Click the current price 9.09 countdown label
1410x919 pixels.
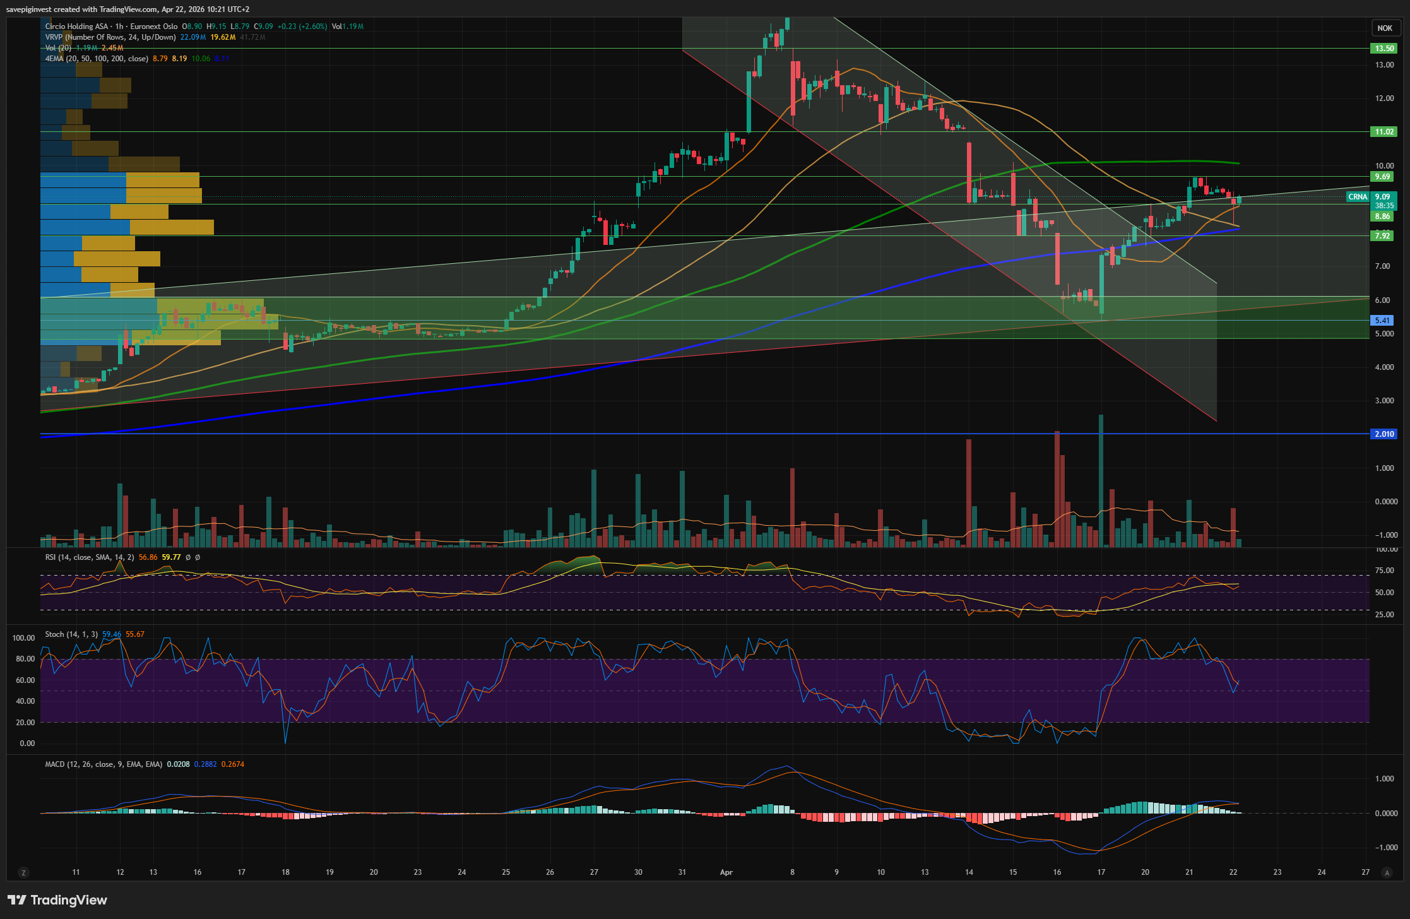pos(1384,201)
